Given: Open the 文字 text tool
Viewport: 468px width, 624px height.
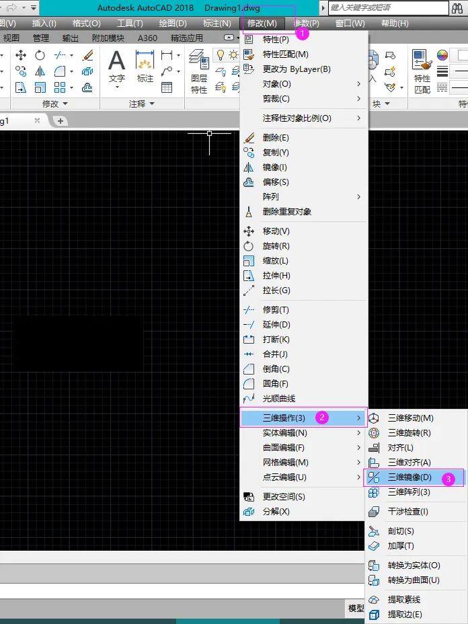Looking at the screenshot, I should [116, 68].
